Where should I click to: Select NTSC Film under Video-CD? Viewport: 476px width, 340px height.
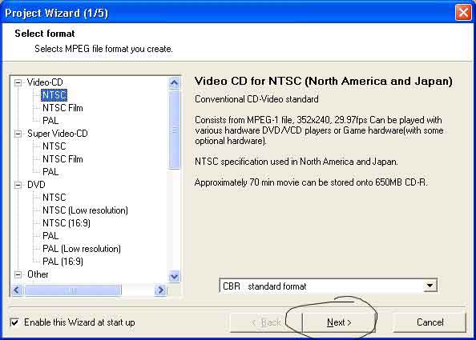pos(63,108)
